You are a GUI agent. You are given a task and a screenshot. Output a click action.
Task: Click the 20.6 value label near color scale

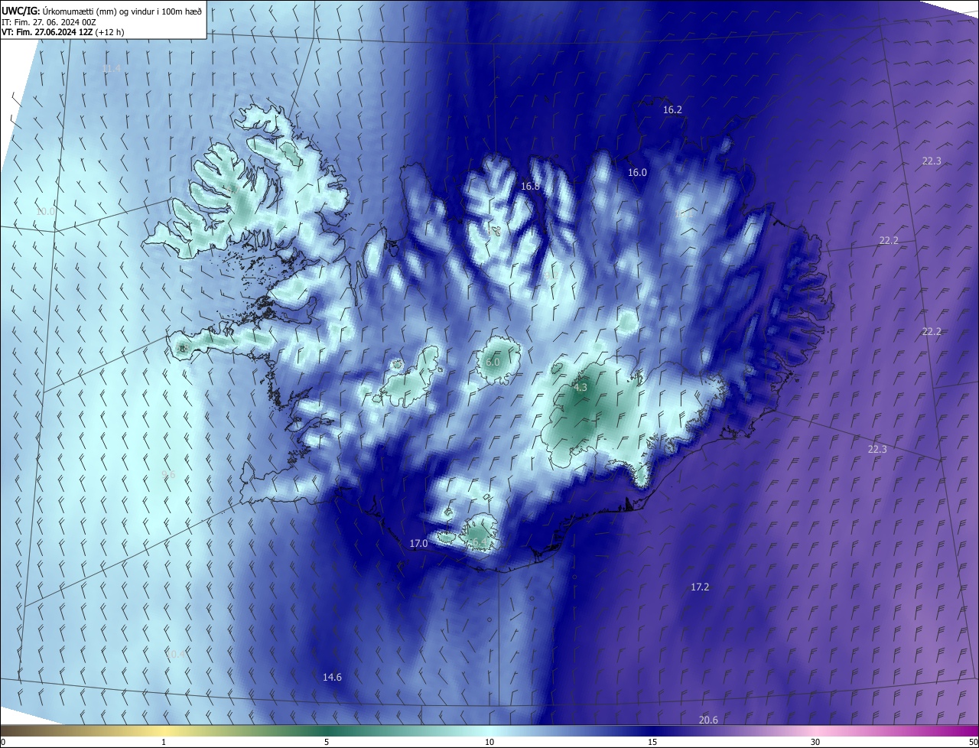(x=708, y=720)
